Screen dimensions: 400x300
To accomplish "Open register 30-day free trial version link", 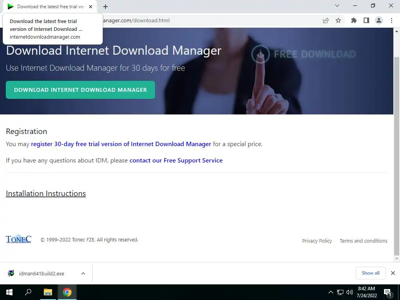I will (121, 144).
